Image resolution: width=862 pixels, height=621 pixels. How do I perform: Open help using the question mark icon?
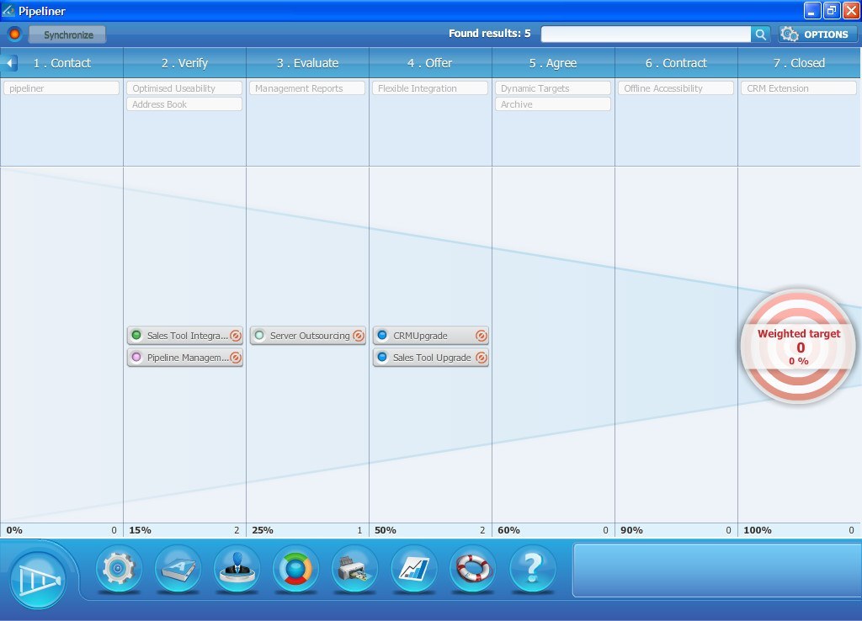click(532, 570)
